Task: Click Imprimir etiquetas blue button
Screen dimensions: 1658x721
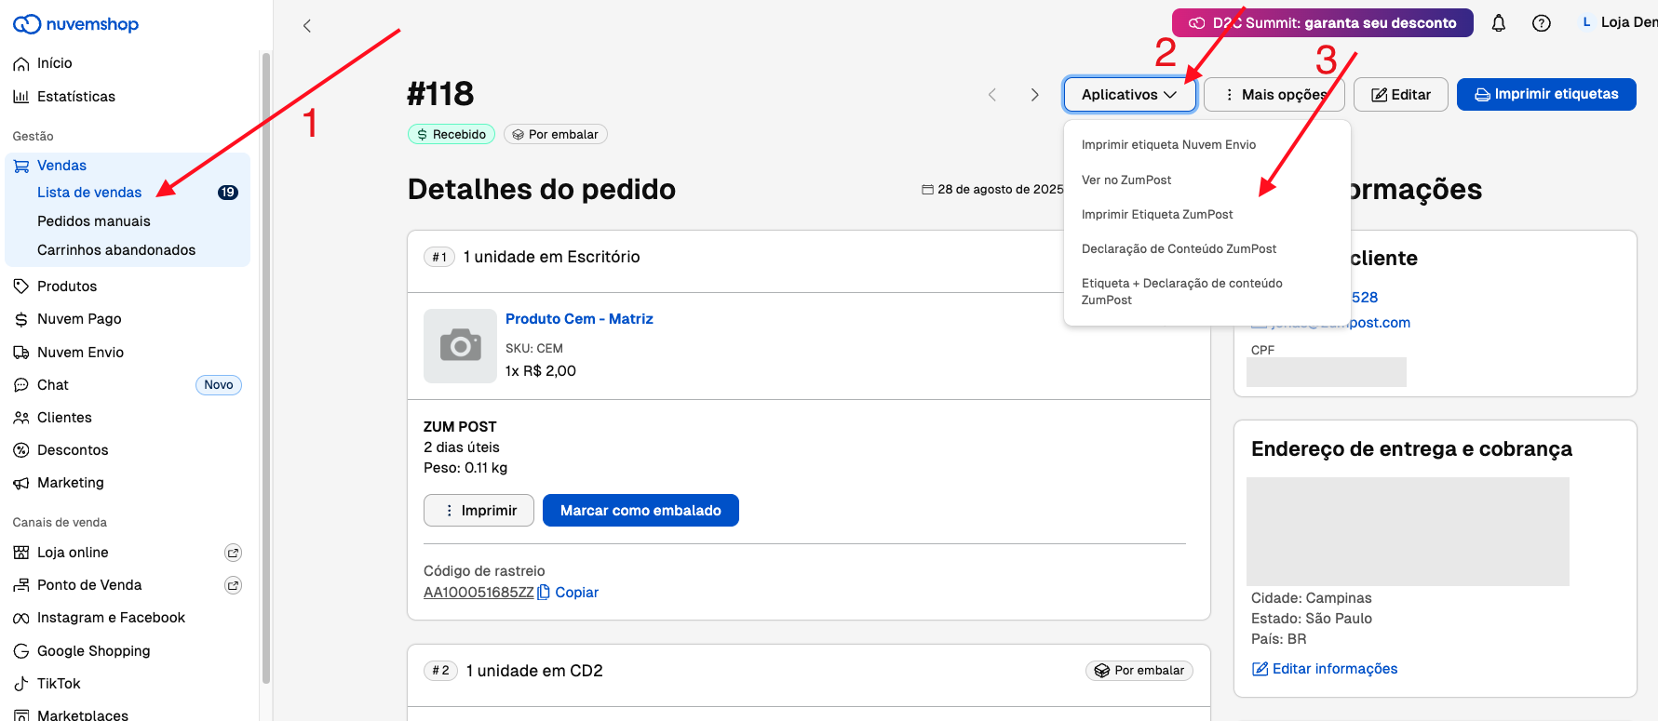Action: coord(1545,94)
